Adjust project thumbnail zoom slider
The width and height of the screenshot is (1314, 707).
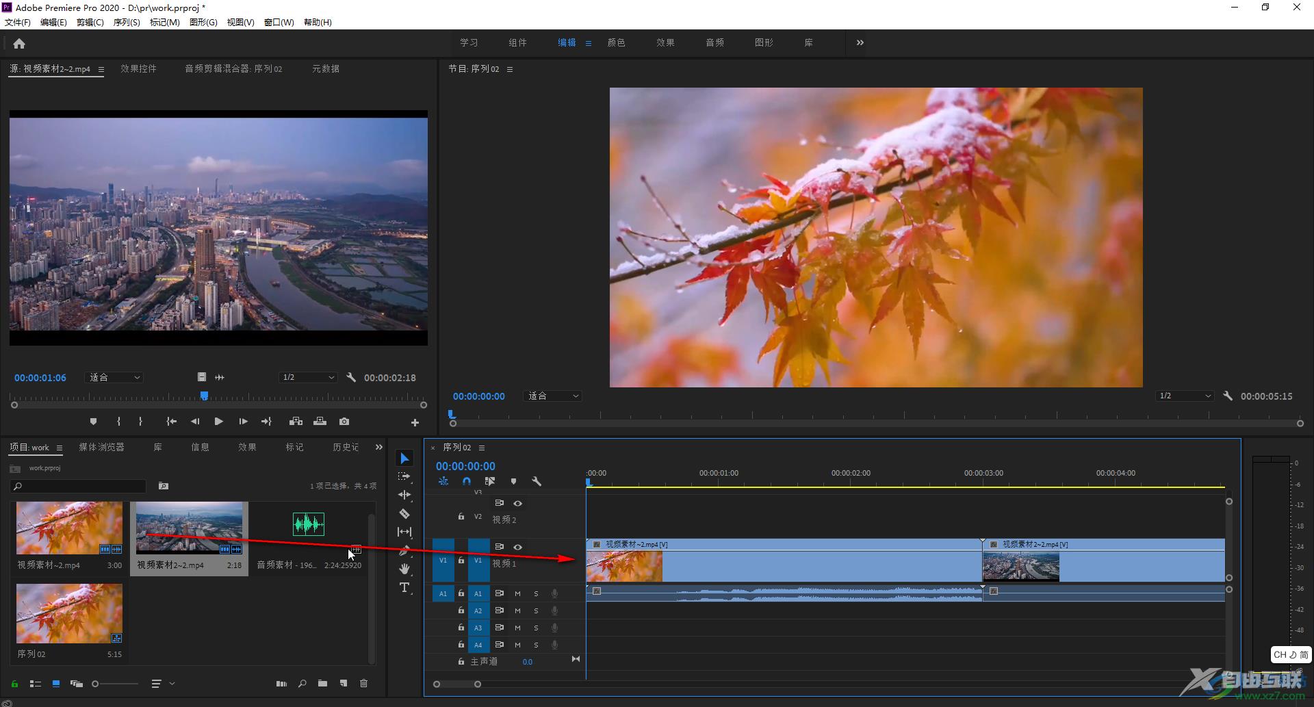[115, 683]
